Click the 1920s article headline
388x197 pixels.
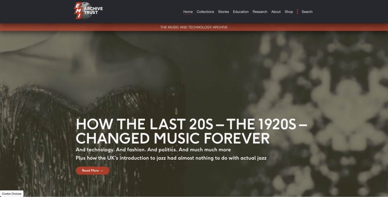191,131
